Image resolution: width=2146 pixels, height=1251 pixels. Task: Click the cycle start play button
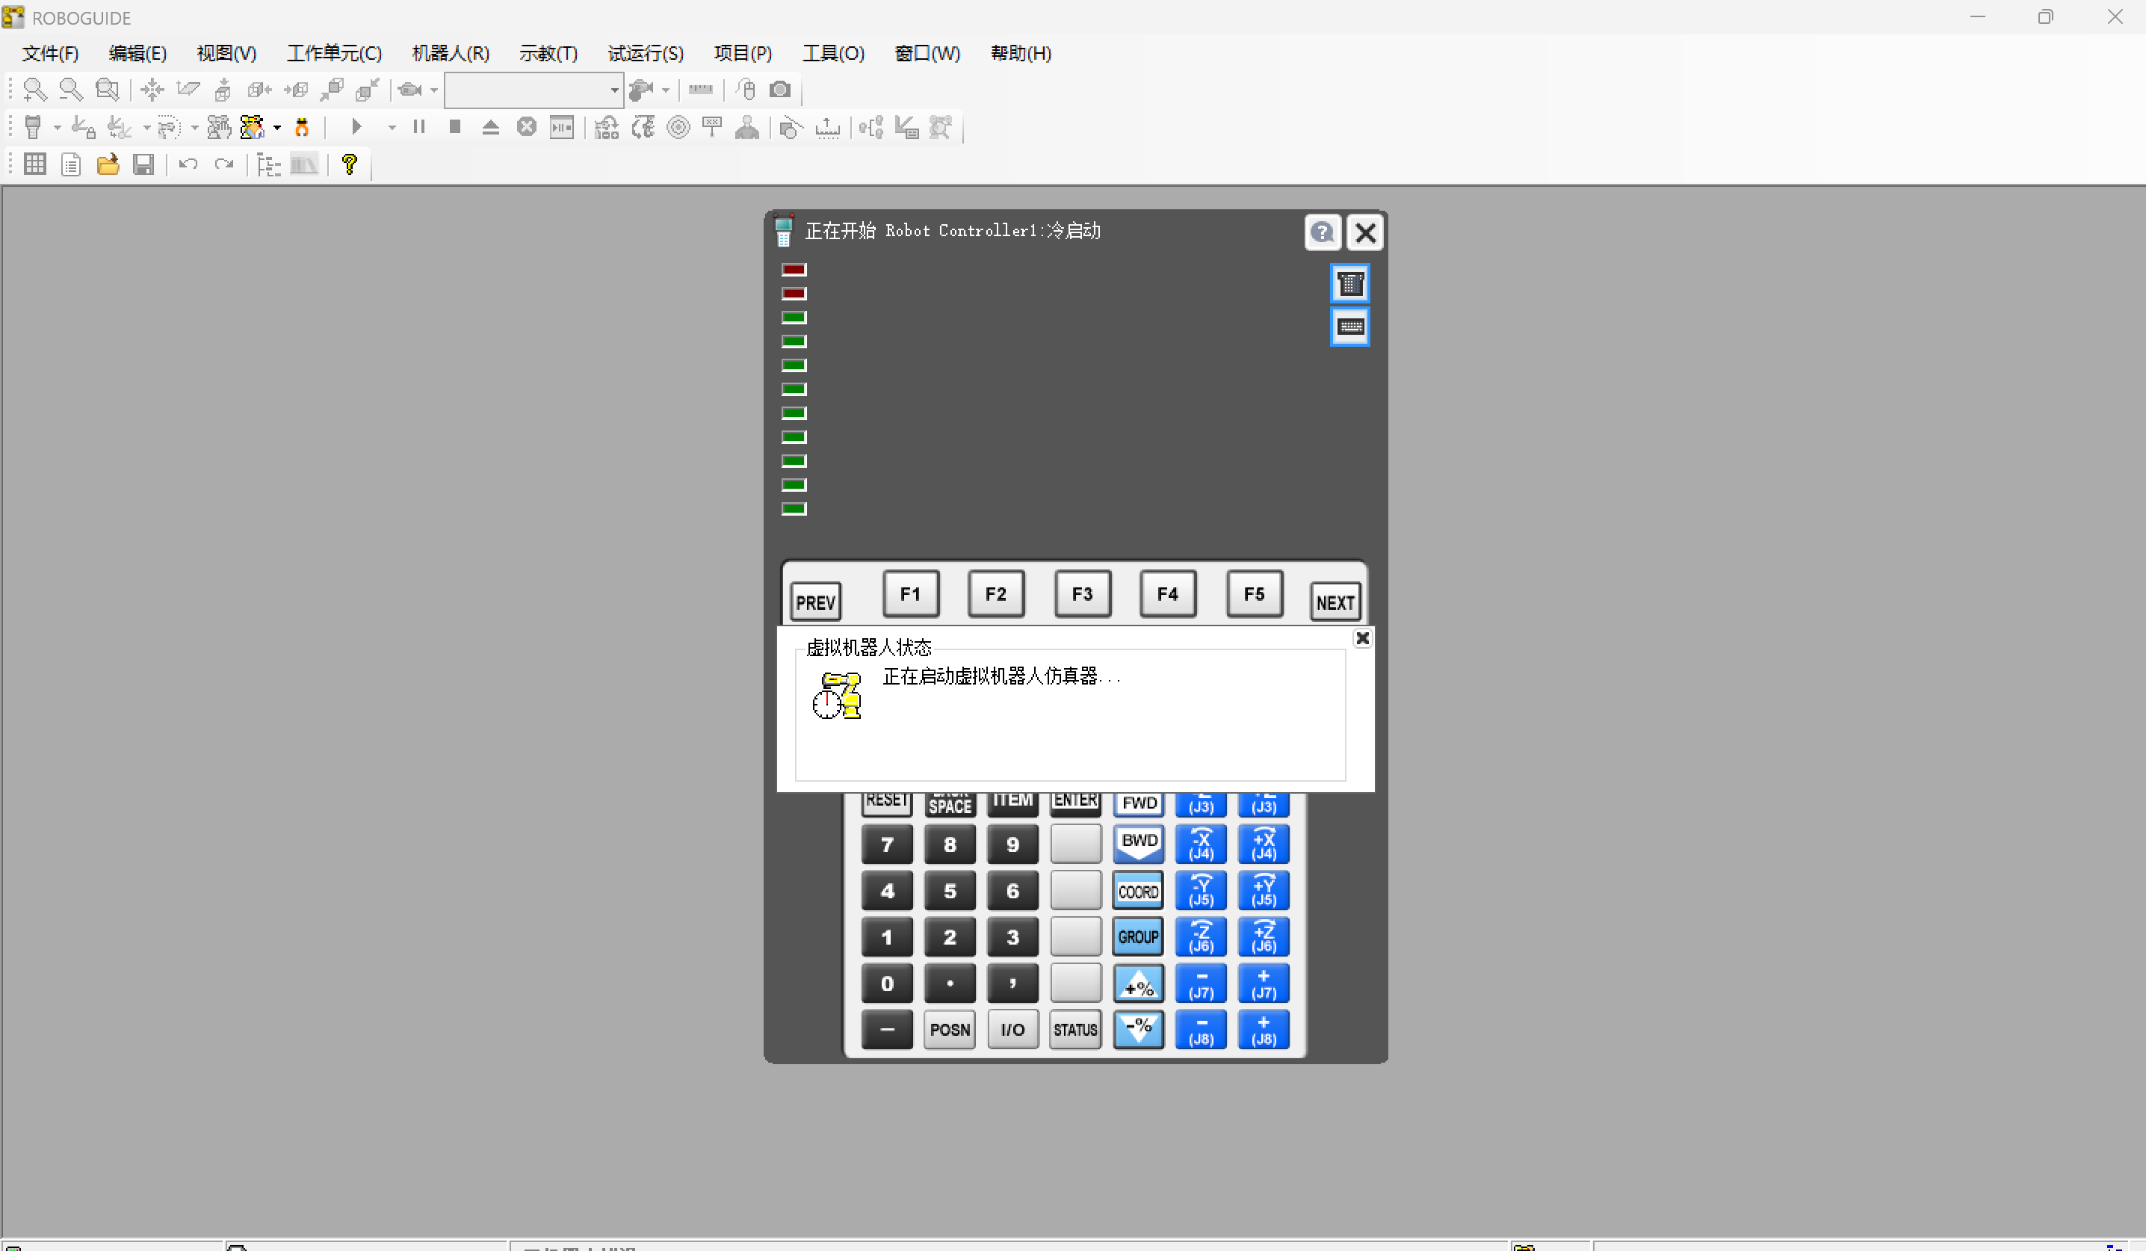[x=357, y=128]
